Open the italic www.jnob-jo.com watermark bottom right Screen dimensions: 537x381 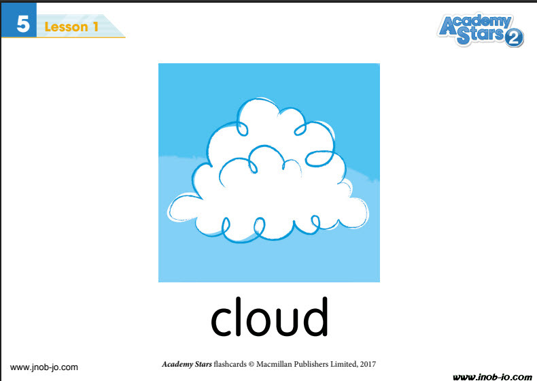[x=493, y=376]
